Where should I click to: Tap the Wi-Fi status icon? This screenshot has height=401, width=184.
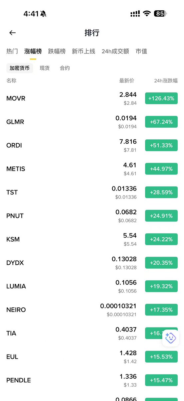coord(147,14)
